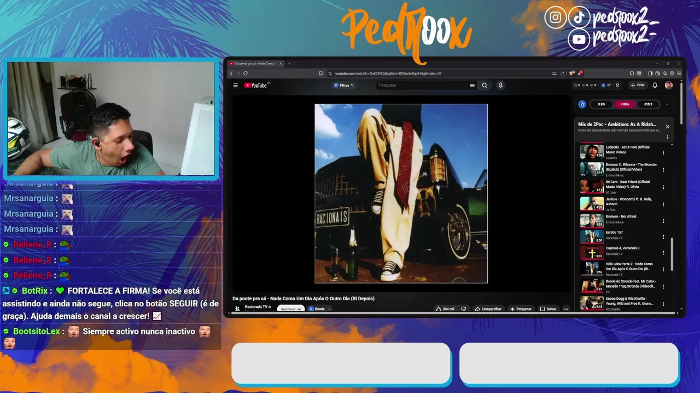This screenshot has width=700, height=393.
Task: Open the playlist panel options menu
Action: point(667,138)
